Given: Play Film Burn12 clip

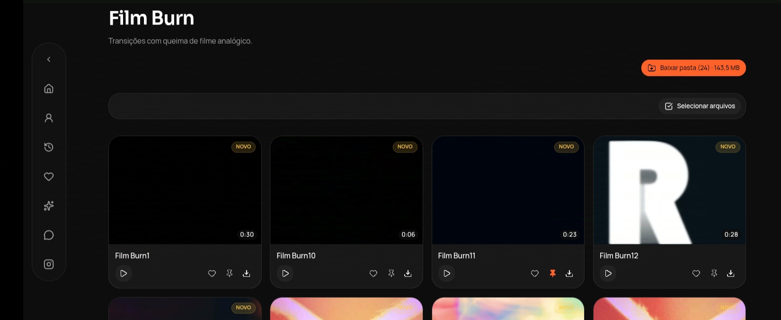Looking at the screenshot, I should 608,273.
